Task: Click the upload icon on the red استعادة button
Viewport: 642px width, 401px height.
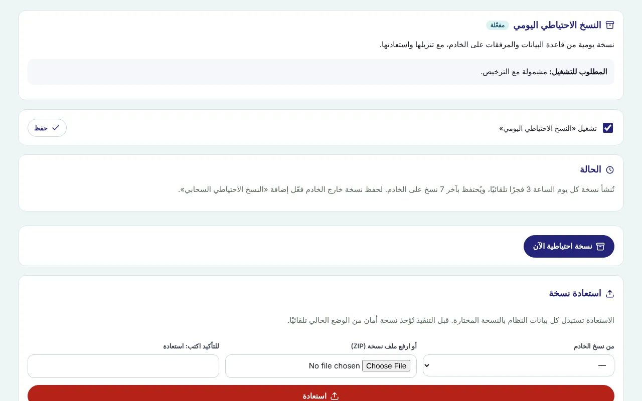Action: click(335, 396)
